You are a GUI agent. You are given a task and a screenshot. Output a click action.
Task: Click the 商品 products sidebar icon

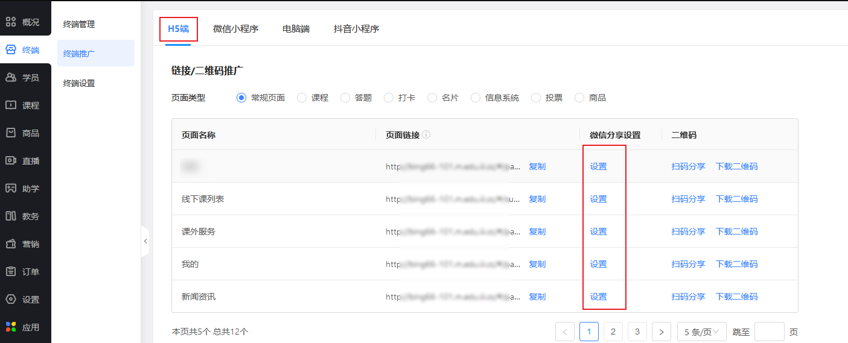coord(11,133)
